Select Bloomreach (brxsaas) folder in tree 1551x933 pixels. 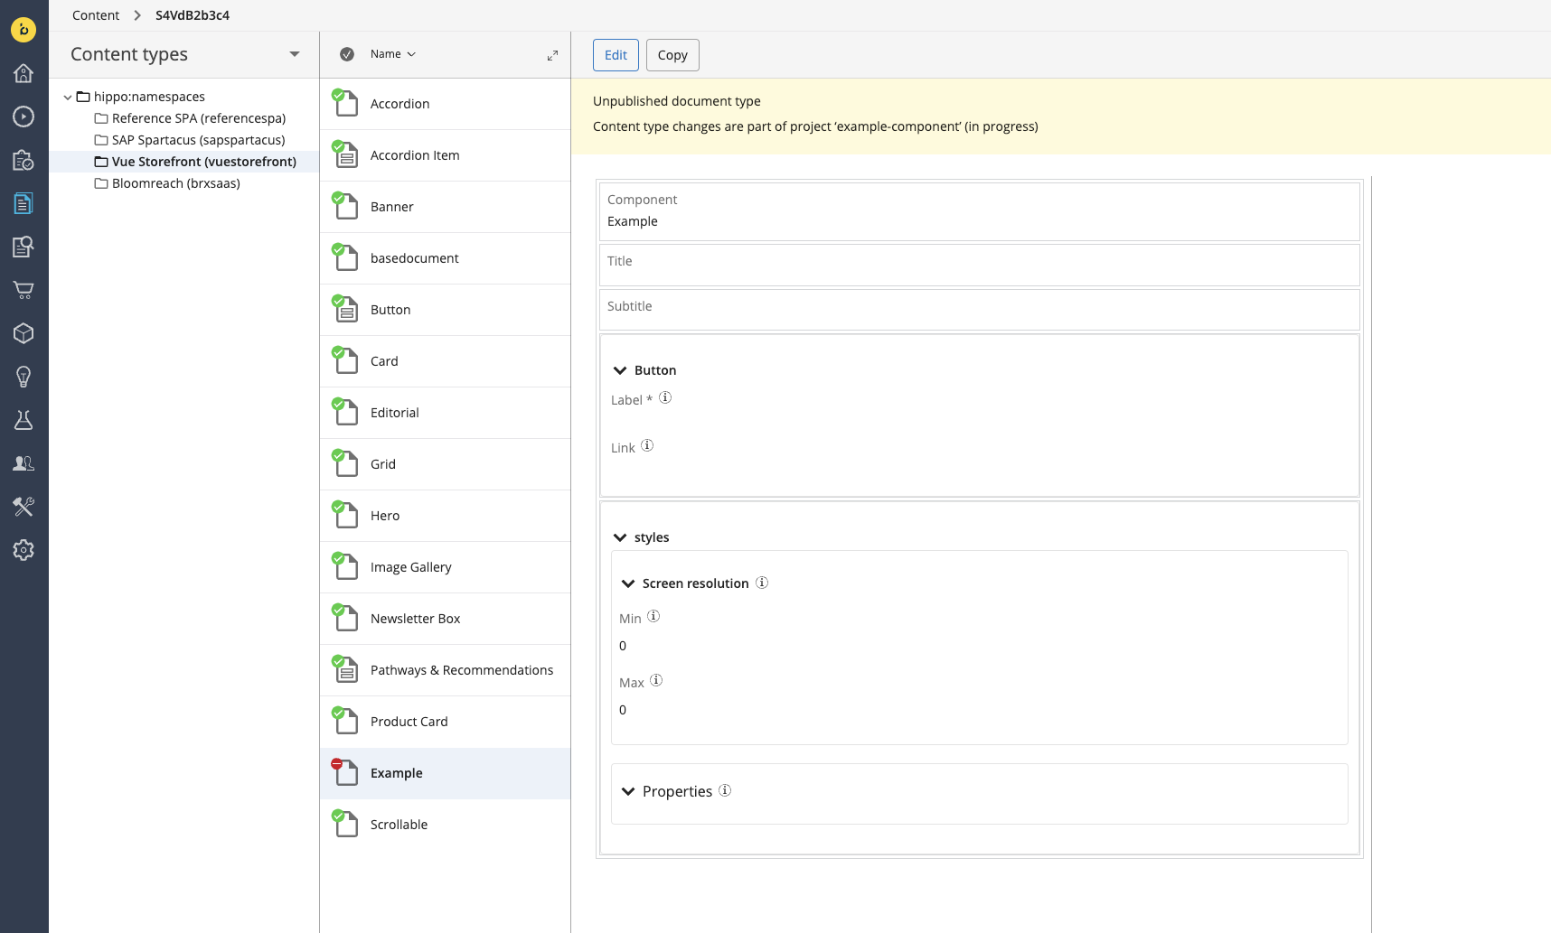[x=175, y=183]
